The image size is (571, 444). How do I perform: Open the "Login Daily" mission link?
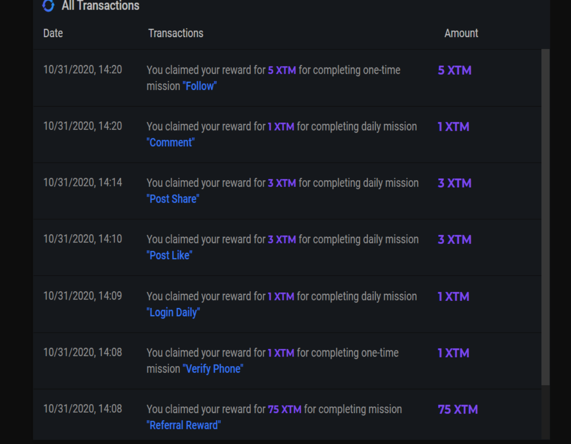[x=173, y=312]
